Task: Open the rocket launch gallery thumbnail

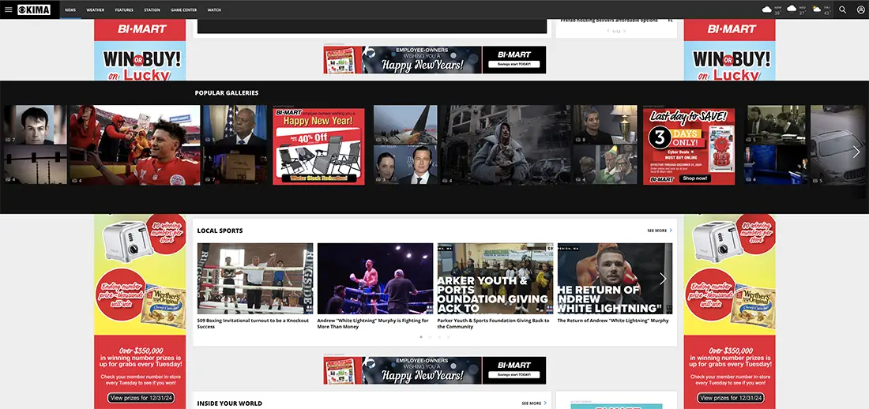Action: coord(405,125)
